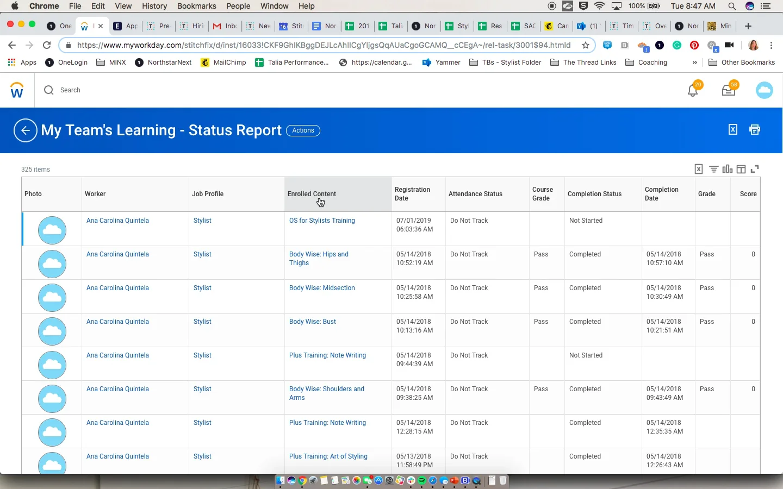Go back with the blue header arrow
Viewport: 783px width, 489px height.
tap(26, 130)
